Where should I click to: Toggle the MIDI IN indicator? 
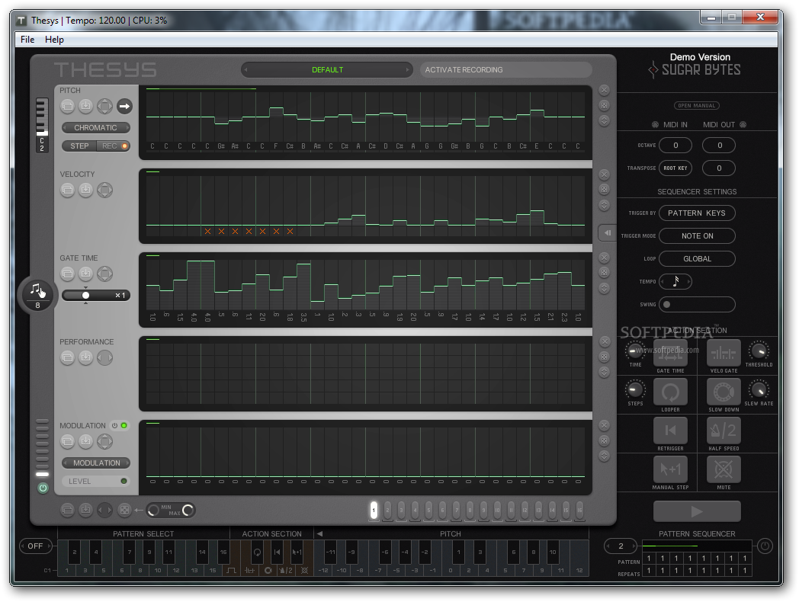tap(656, 125)
